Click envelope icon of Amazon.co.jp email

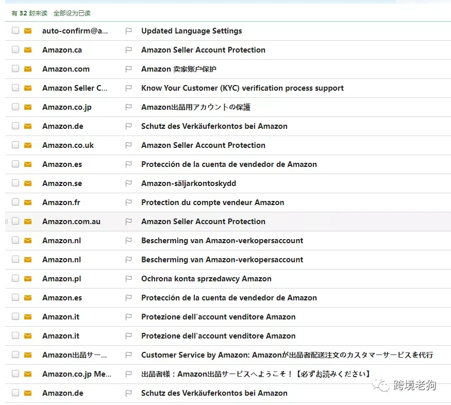(28, 107)
